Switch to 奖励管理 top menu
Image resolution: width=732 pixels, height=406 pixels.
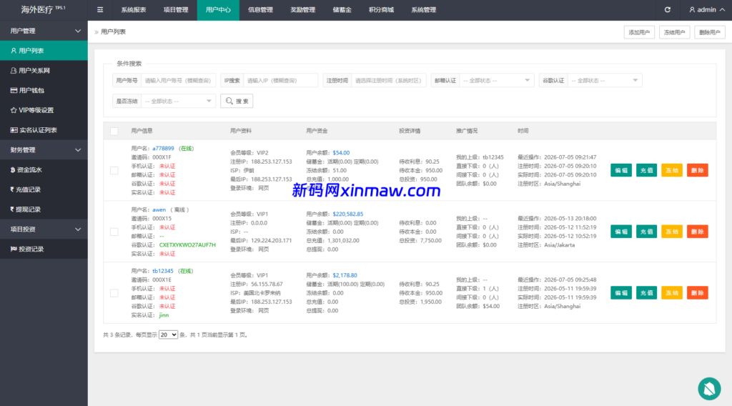click(302, 10)
